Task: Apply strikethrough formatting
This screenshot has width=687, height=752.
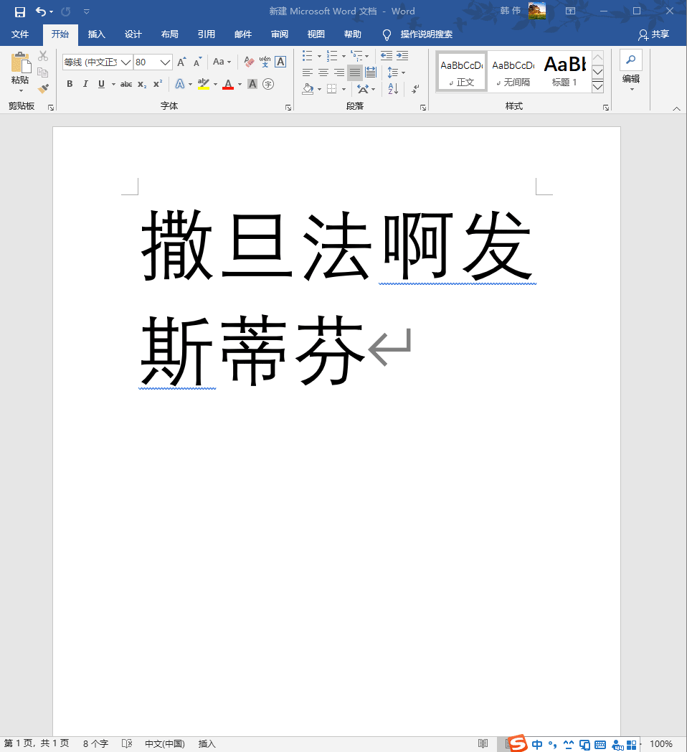Action: click(126, 84)
